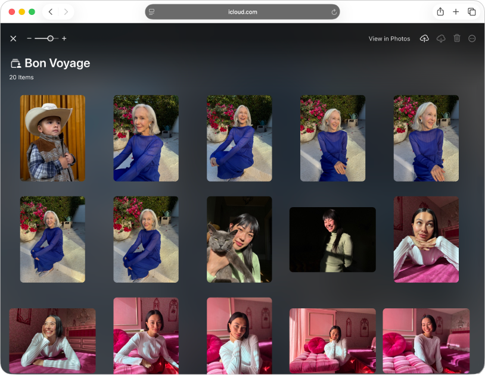The width and height of the screenshot is (485, 375).
Task: Adjust the thumbnail zoom slider handle
Action: (50, 39)
